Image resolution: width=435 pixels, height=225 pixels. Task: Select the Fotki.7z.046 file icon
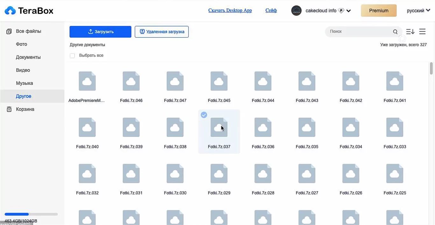(131, 81)
